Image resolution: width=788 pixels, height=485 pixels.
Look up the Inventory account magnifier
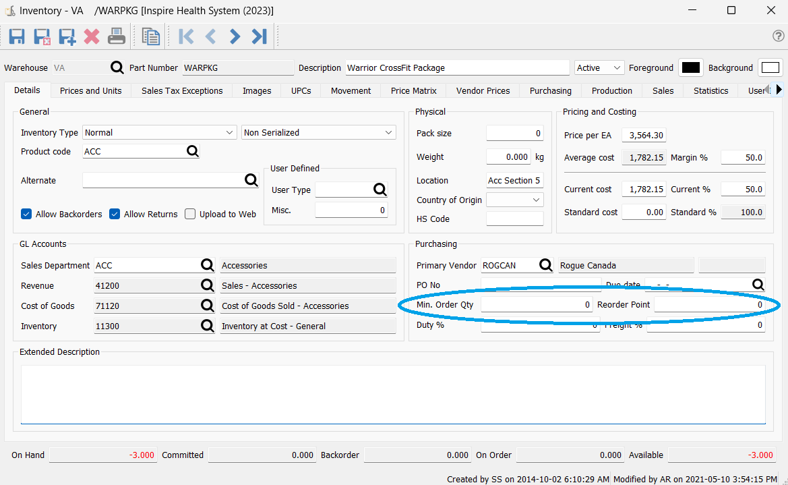point(208,326)
